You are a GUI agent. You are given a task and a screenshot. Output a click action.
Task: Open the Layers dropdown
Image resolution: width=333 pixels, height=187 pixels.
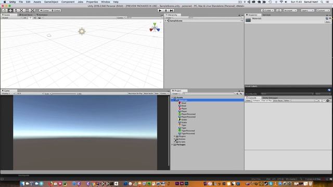[x=308, y=10]
